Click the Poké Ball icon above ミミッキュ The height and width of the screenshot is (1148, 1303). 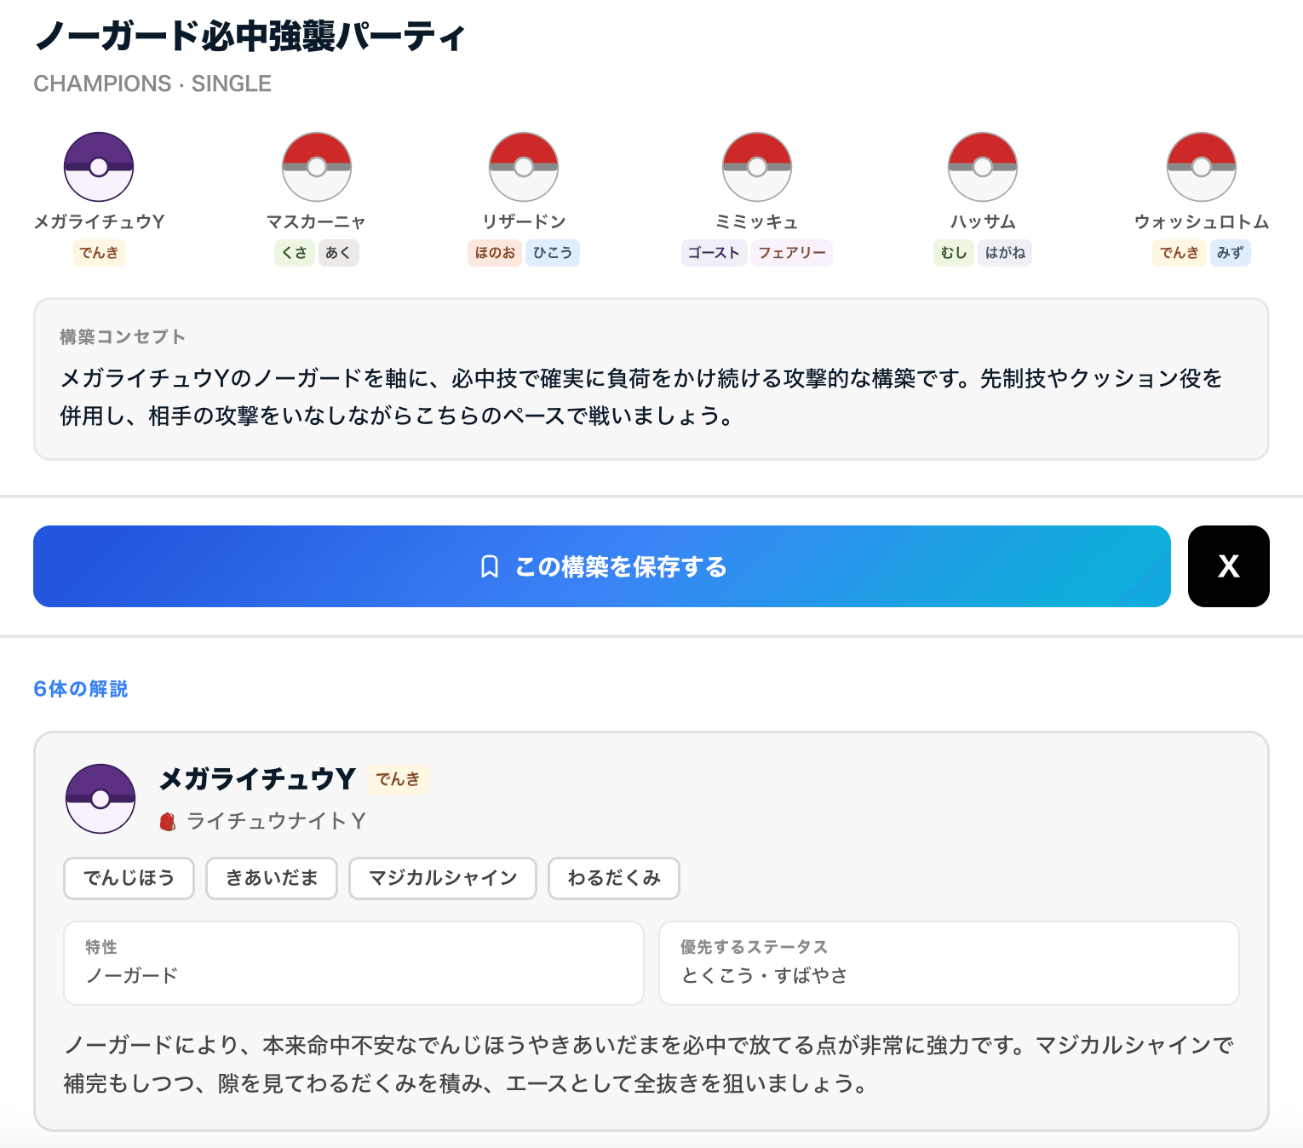pos(757,167)
